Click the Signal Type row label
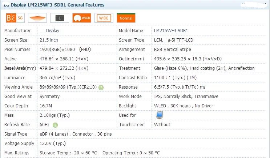This screenshot has height=158, width=270. [x=16, y=134]
